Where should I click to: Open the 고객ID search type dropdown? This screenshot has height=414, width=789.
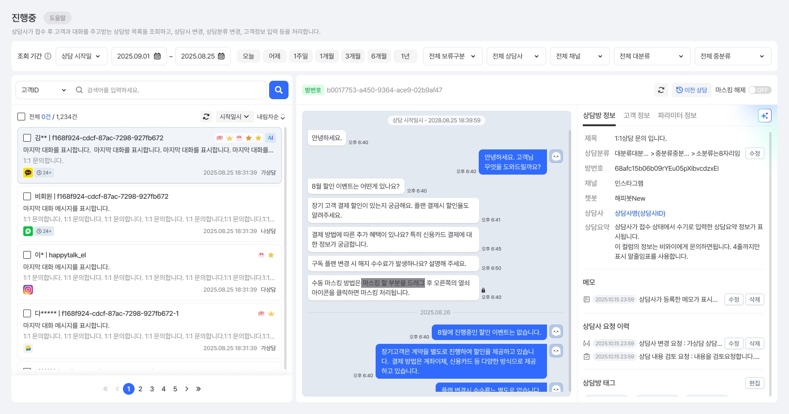(x=44, y=90)
